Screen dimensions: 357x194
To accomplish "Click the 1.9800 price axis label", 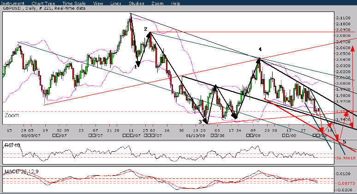I will pyautogui.click(x=342, y=95).
